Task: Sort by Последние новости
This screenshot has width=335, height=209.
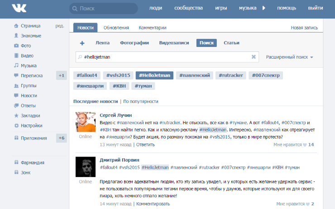Action: [96, 102]
